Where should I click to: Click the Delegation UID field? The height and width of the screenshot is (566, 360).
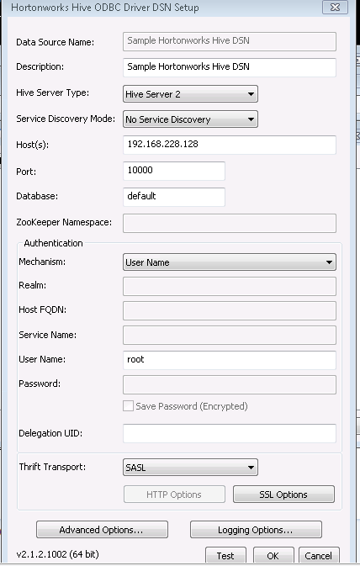click(230, 433)
